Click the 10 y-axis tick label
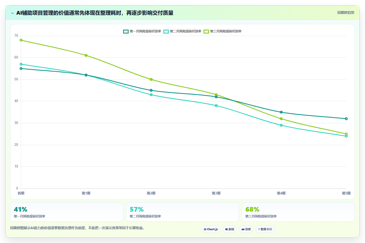 (x=16, y=167)
